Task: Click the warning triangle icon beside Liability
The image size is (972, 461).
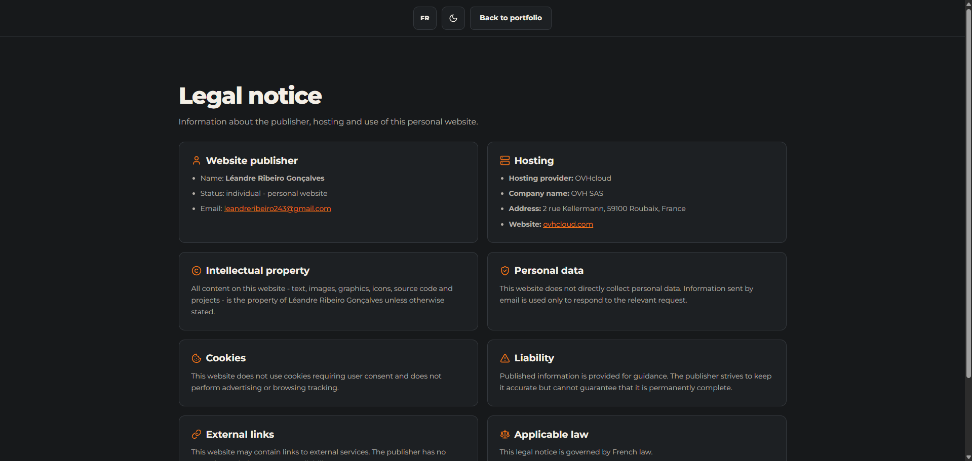Action: click(x=505, y=358)
